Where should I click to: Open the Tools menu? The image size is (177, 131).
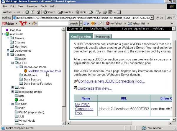44,6
